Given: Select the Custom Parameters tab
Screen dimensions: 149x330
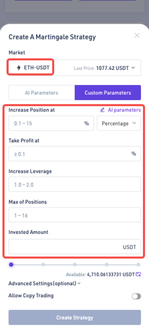Looking at the screenshot, I should tap(108, 93).
